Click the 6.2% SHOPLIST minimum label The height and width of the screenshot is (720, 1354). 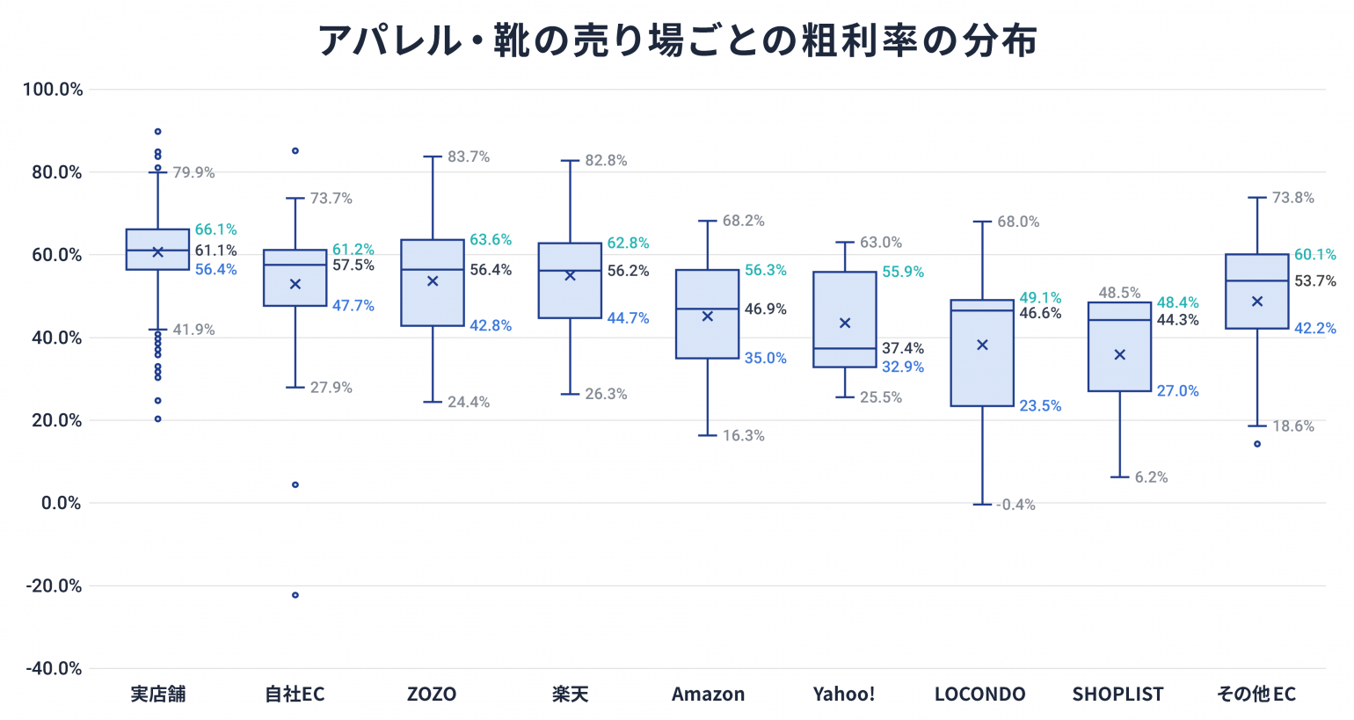1151,477
